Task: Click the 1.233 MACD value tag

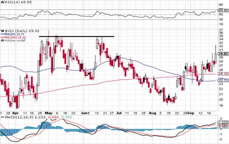Action: [x=223, y=122]
